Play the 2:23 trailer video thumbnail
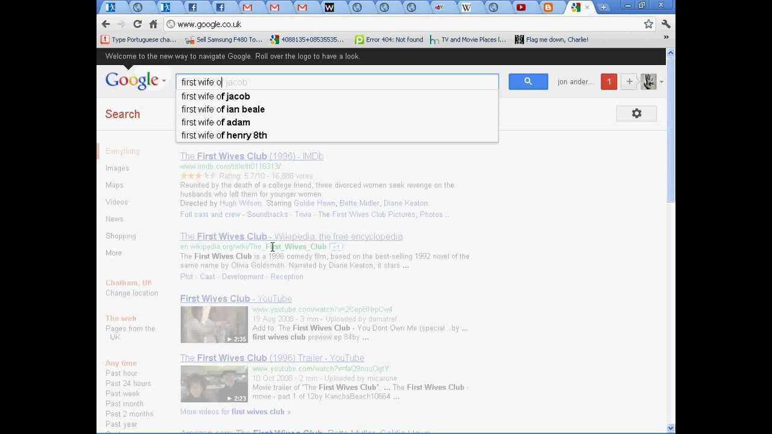The width and height of the screenshot is (772, 434). click(x=214, y=384)
